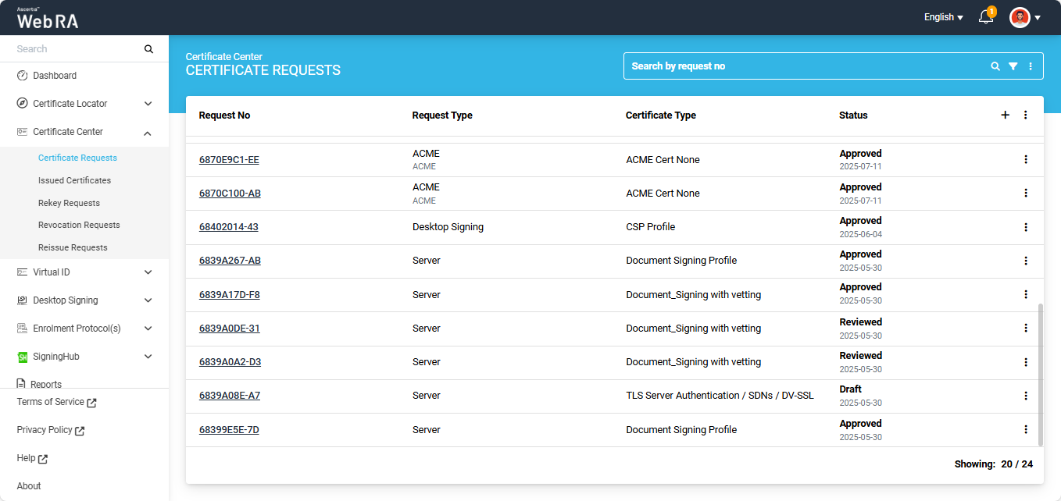The width and height of the screenshot is (1061, 501).
Task: Click the notification bell icon
Action: click(986, 17)
